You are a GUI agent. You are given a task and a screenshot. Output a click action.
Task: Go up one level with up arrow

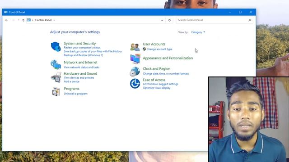pyautogui.click(x=23, y=20)
